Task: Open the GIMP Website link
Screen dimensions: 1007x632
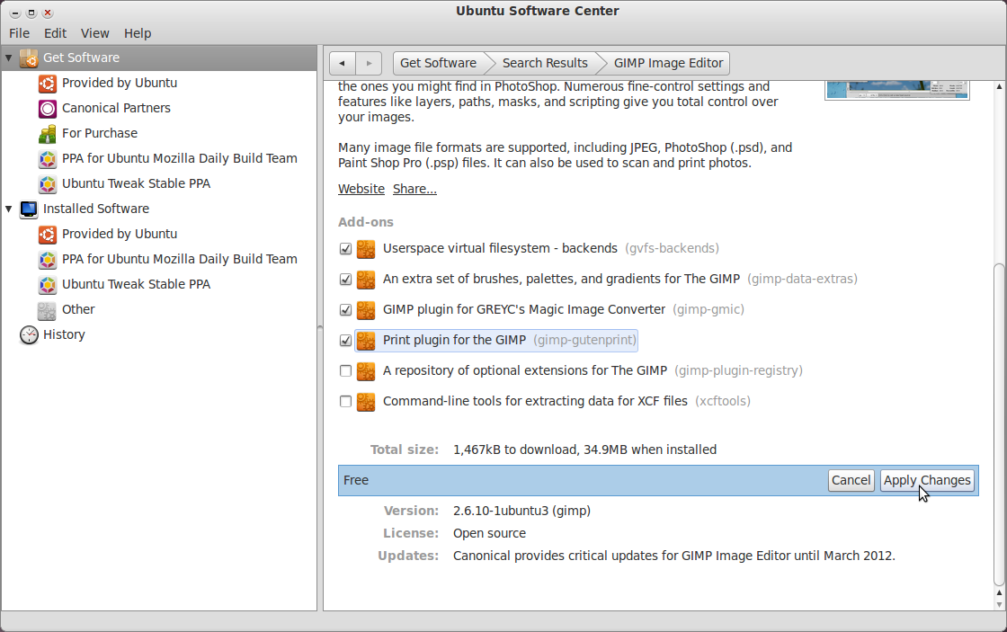Action: pos(361,189)
